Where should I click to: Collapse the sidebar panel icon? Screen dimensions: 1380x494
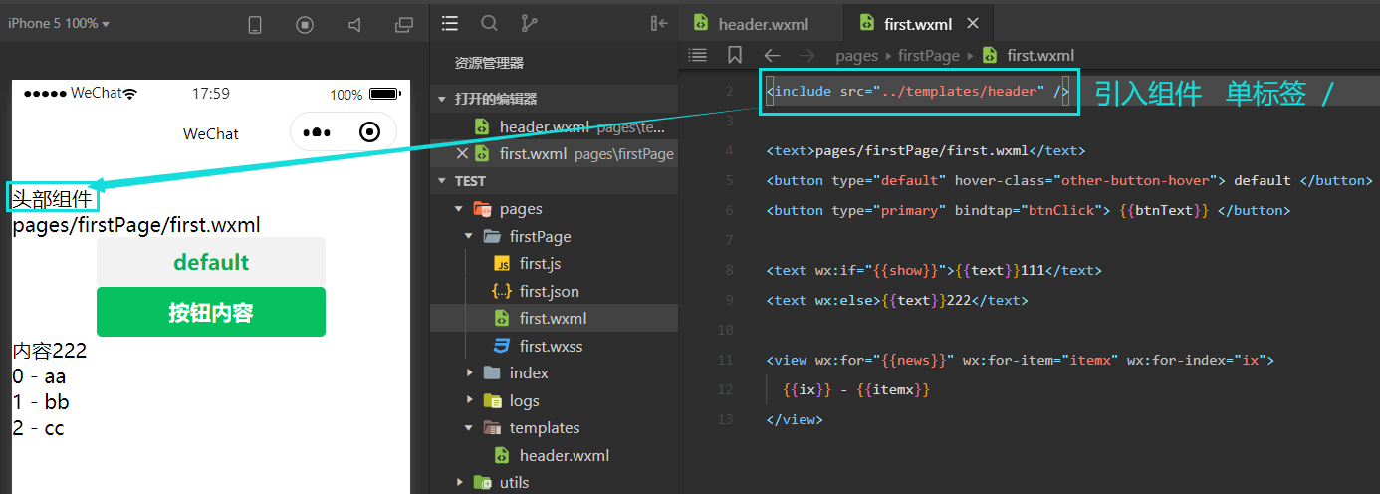pyautogui.click(x=659, y=23)
